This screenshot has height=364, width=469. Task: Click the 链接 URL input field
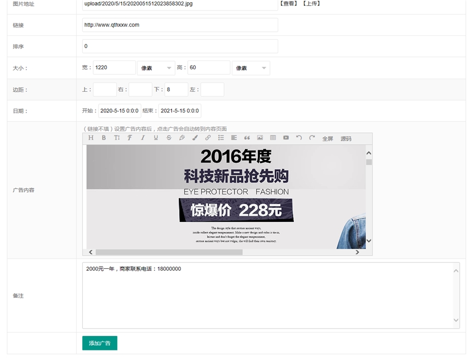tap(180, 25)
